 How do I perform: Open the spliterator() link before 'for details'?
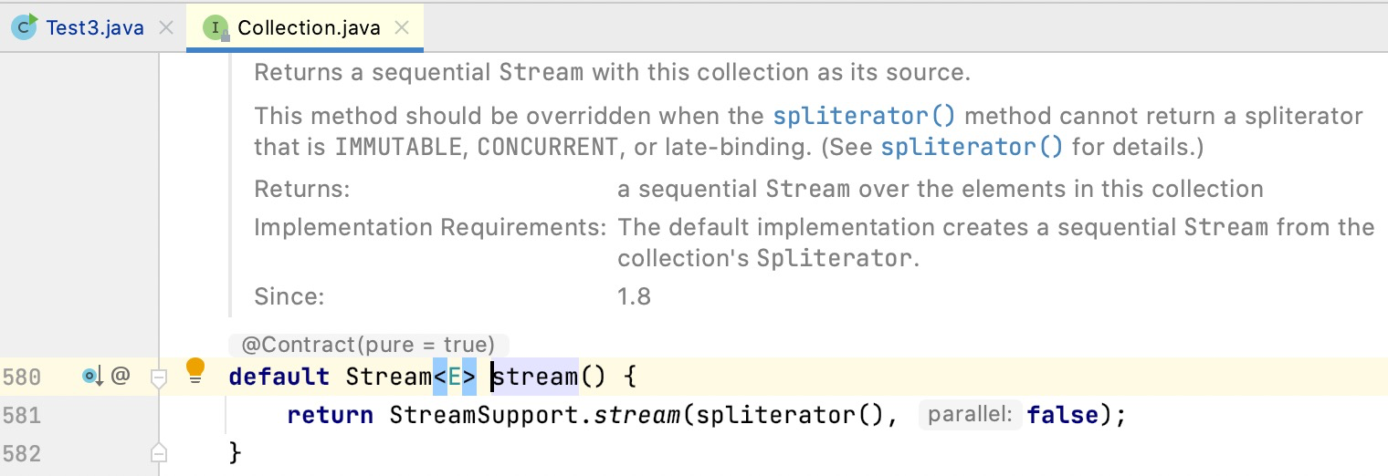972,146
